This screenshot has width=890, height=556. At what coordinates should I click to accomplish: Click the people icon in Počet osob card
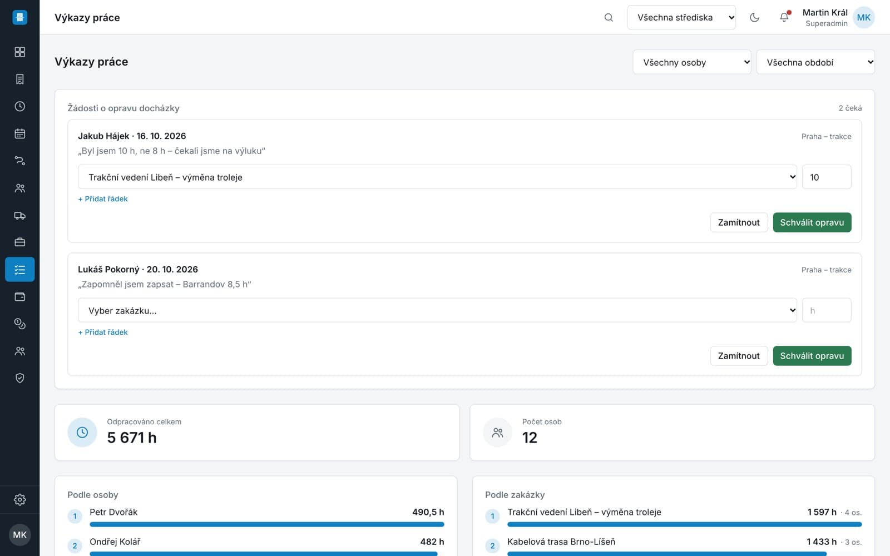[x=498, y=433]
